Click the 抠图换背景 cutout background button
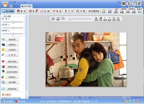The width and height of the screenshot is (144, 104). coord(12,89)
